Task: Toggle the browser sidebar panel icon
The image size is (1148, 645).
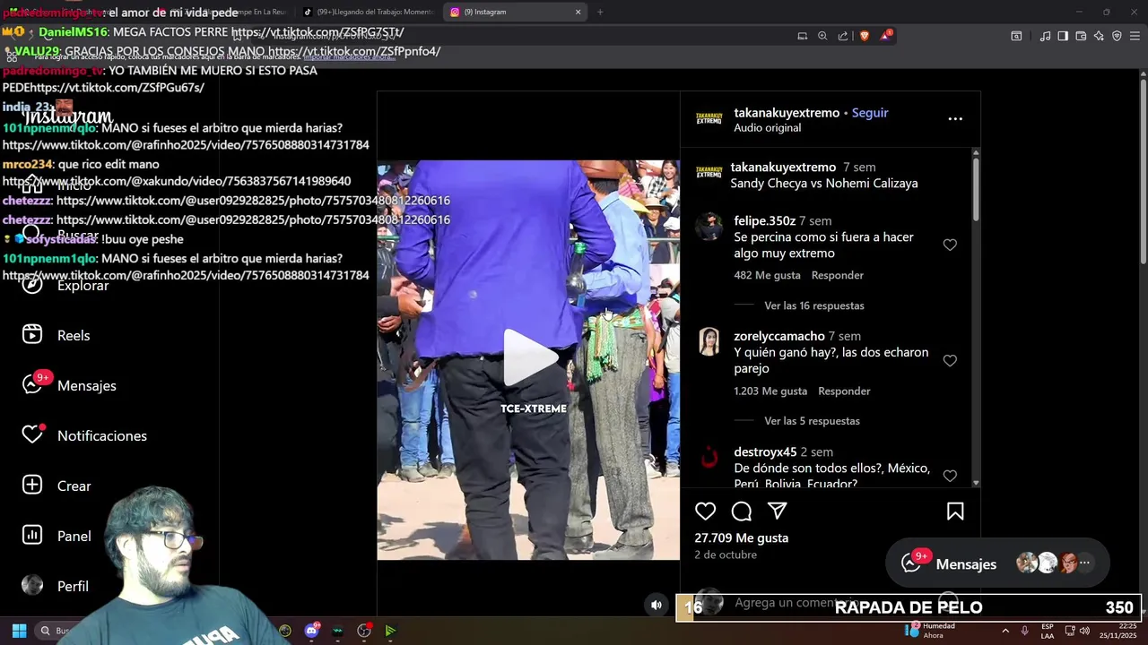Action: pyautogui.click(x=1063, y=36)
